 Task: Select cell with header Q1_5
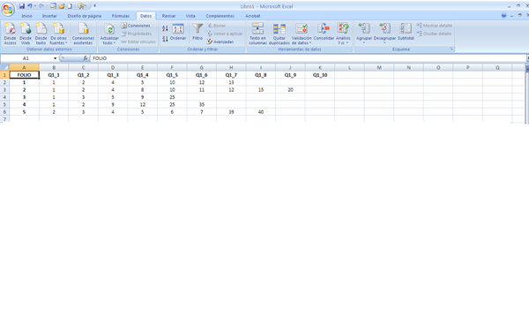coord(172,75)
